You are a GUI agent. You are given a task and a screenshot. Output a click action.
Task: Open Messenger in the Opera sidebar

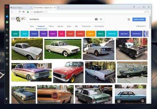pyautogui.click(x=7, y=17)
